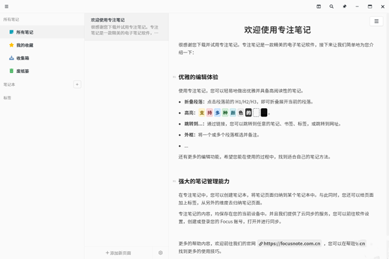389x259 pixels.
Task: Click the 笔记本 notebooks section label
Action: coord(9,84)
